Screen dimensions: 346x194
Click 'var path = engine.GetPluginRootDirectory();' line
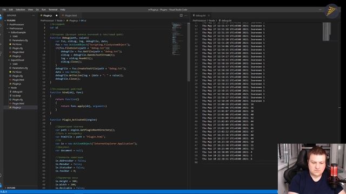point(85,130)
